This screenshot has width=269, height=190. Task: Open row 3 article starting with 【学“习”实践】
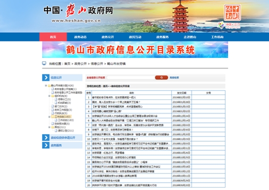tap(117, 107)
